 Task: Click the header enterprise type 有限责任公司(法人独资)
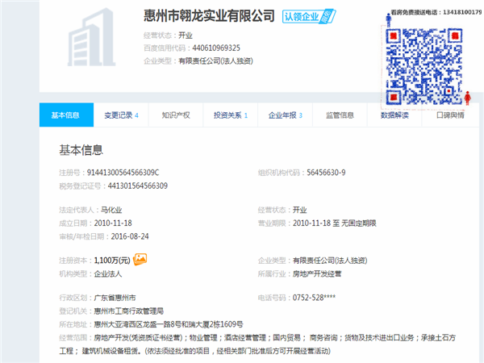[215, 61]
